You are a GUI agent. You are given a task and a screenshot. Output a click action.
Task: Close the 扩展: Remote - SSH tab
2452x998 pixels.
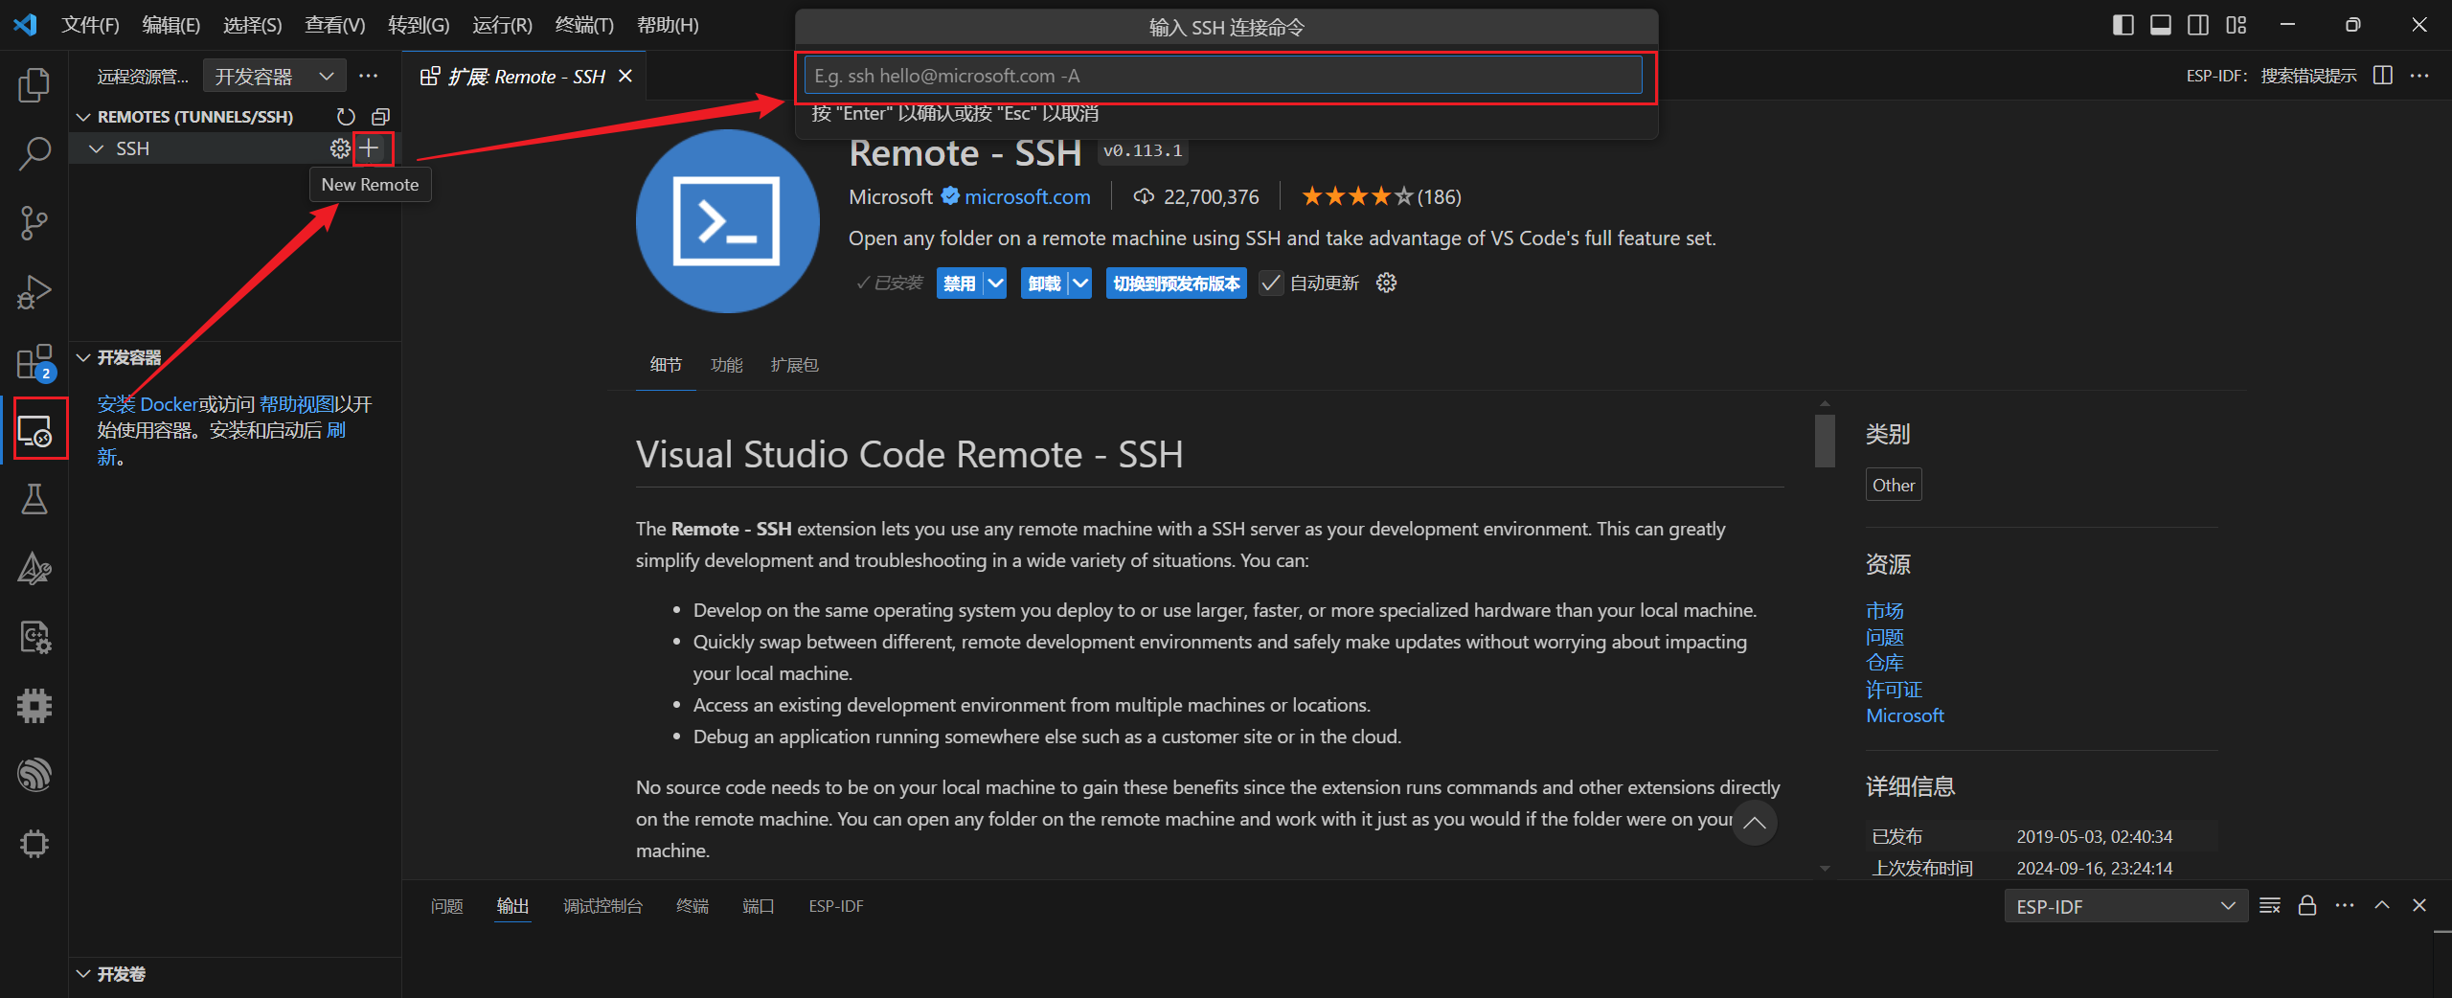pyautogui.click(x=625, y=76)
